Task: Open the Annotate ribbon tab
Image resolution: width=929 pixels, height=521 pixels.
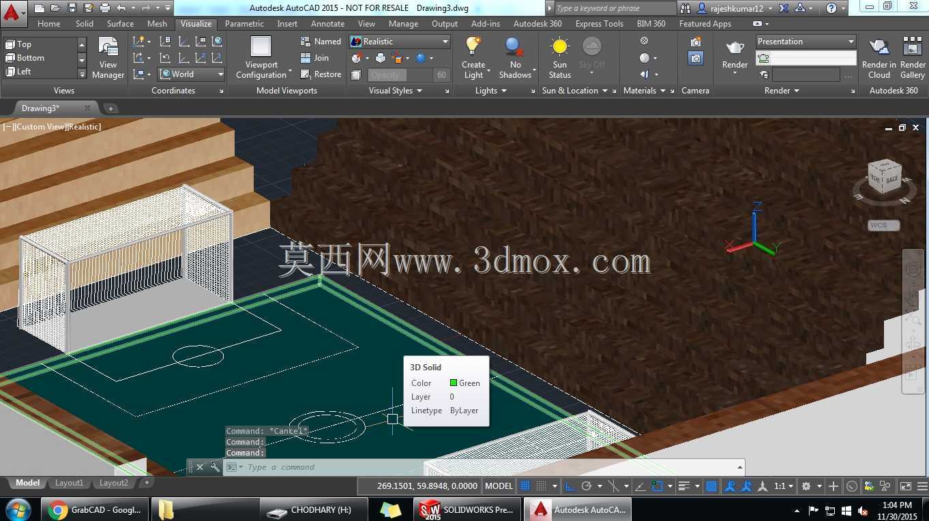Action: point(327,24)
